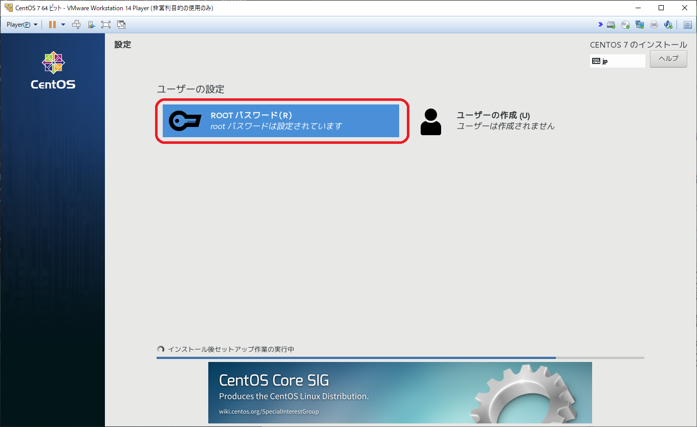697x427 pixels.
Task: Expand the power options arrow beside pause
Action: 63,25
